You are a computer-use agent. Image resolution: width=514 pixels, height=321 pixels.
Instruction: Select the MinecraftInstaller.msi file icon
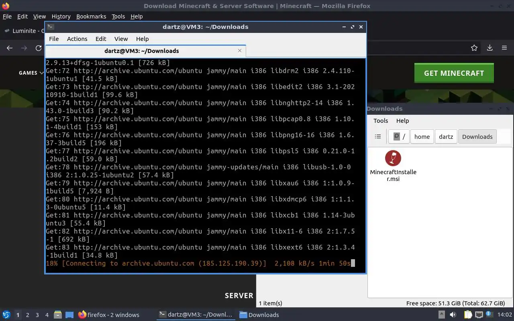tap(393, 158)
